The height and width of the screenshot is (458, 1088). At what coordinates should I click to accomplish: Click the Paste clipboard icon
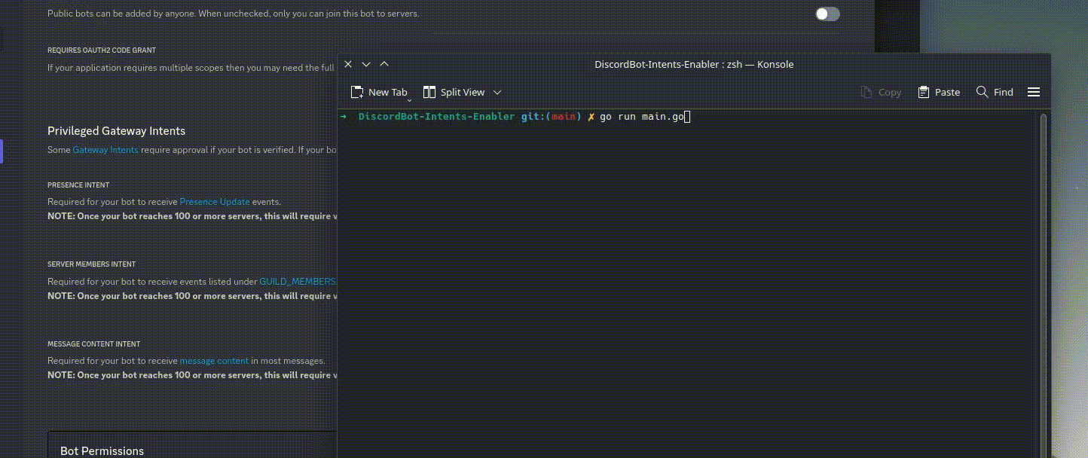(x=924, y=92)
